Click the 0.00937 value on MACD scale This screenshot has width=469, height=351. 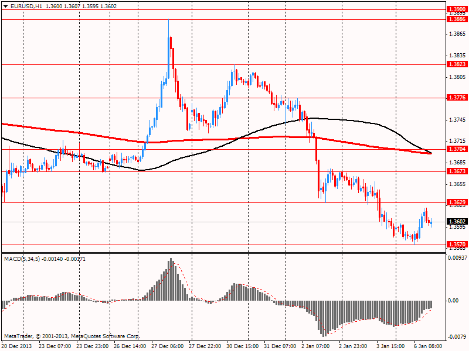[458, 257]
